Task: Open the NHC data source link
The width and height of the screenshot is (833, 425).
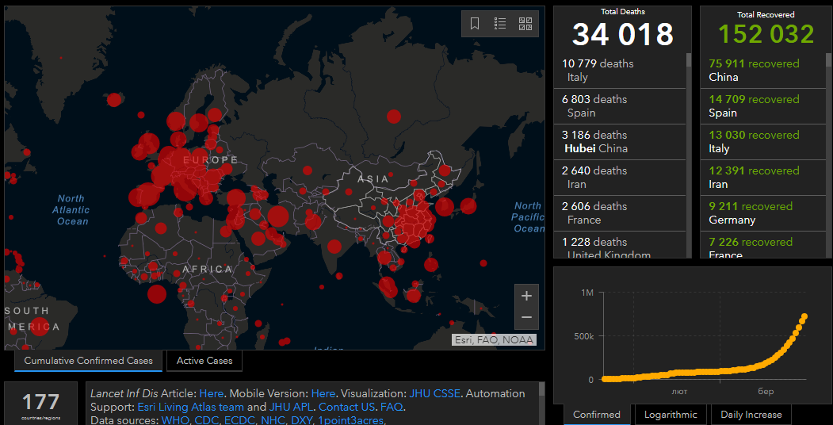Action: click(272, 420)
